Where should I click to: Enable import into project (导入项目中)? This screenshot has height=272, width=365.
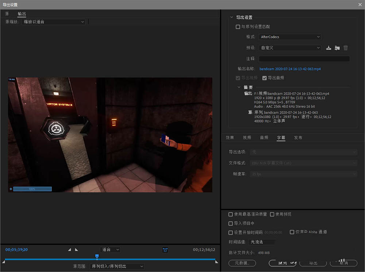click(x=231, y=224)
